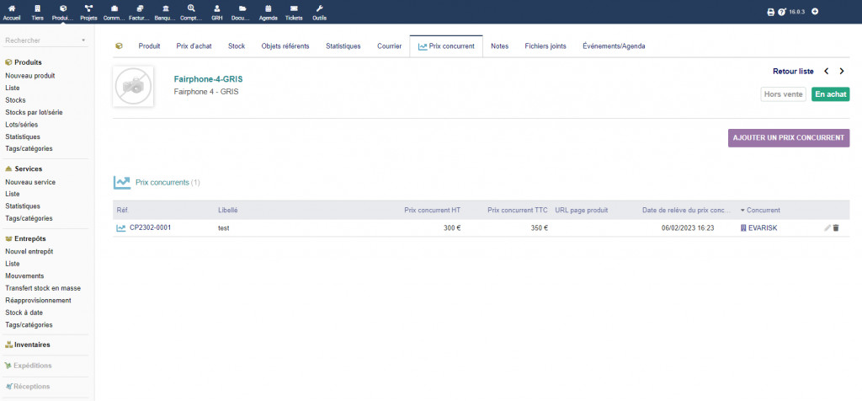Open Transfert stock en masse
The width and height of the screenshot is (862, 401).
pyautogui.click(x=43, y=287)
